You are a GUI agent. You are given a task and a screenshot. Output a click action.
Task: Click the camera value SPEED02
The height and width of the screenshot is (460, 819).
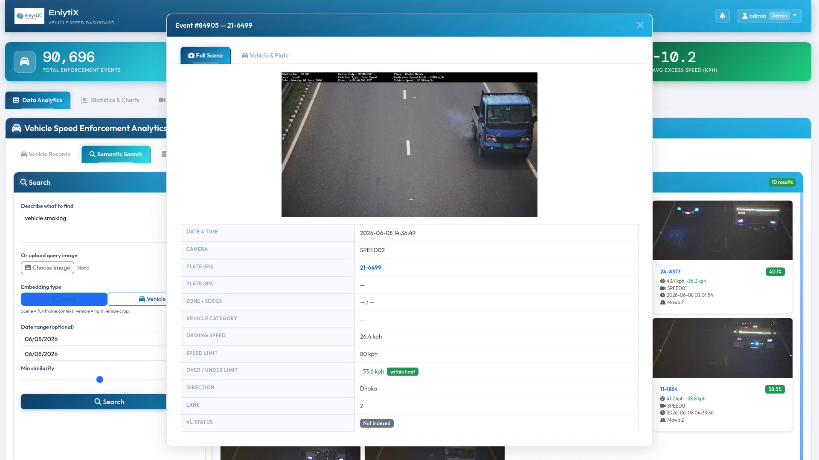click(372, 250)
